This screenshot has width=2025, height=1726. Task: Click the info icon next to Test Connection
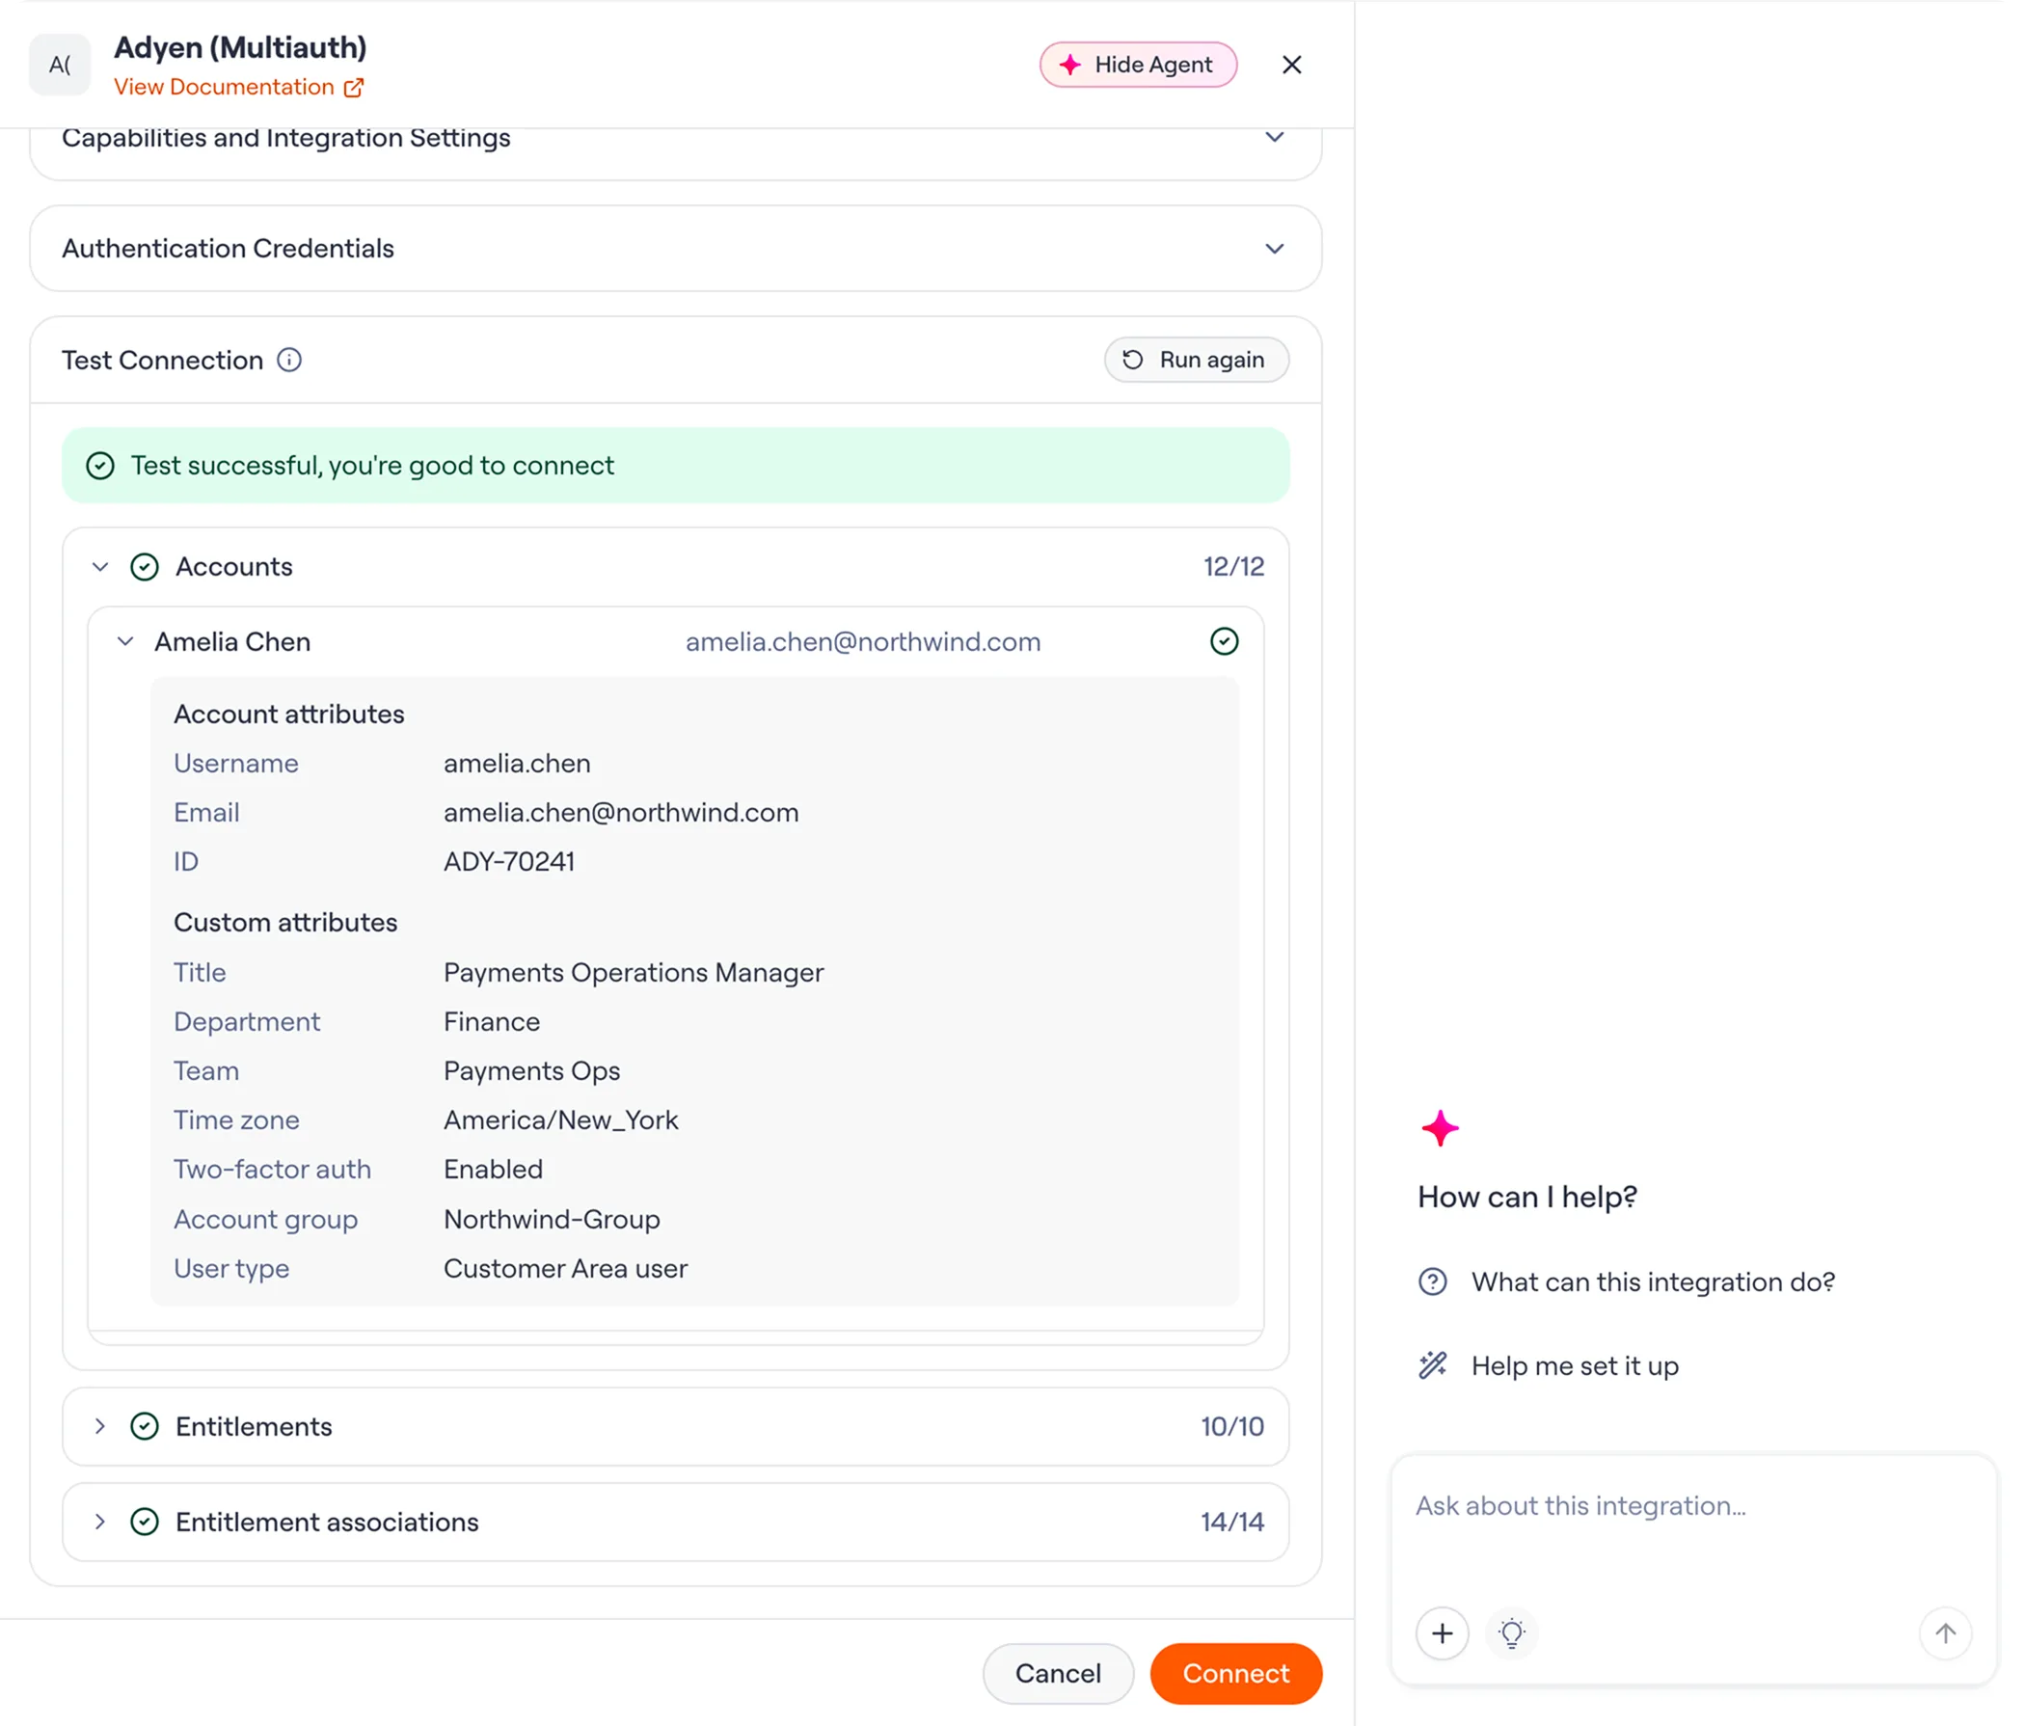pyautogui.click(x=289, y=360)
